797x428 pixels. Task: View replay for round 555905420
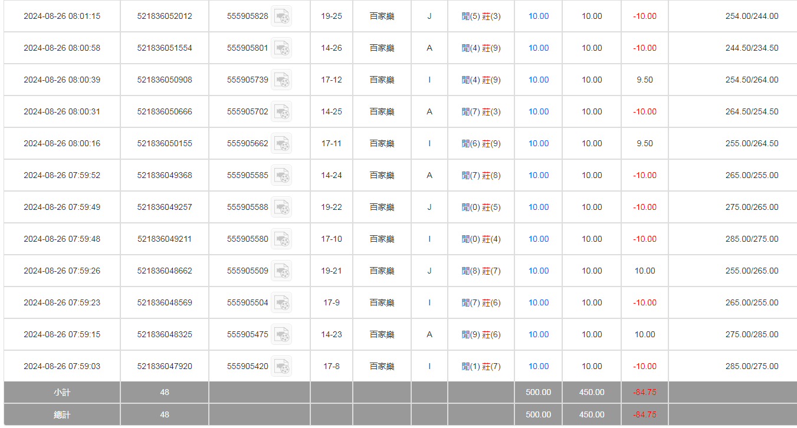281,367
